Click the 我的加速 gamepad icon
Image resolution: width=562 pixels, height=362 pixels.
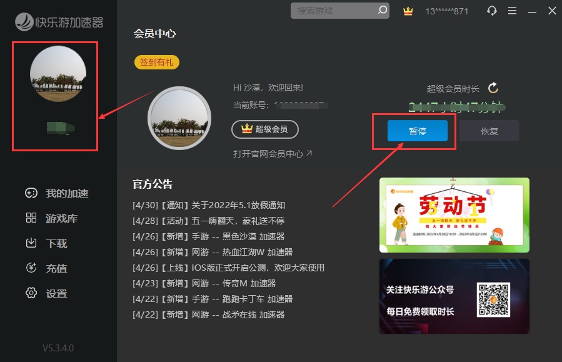[x=31, y=193]
